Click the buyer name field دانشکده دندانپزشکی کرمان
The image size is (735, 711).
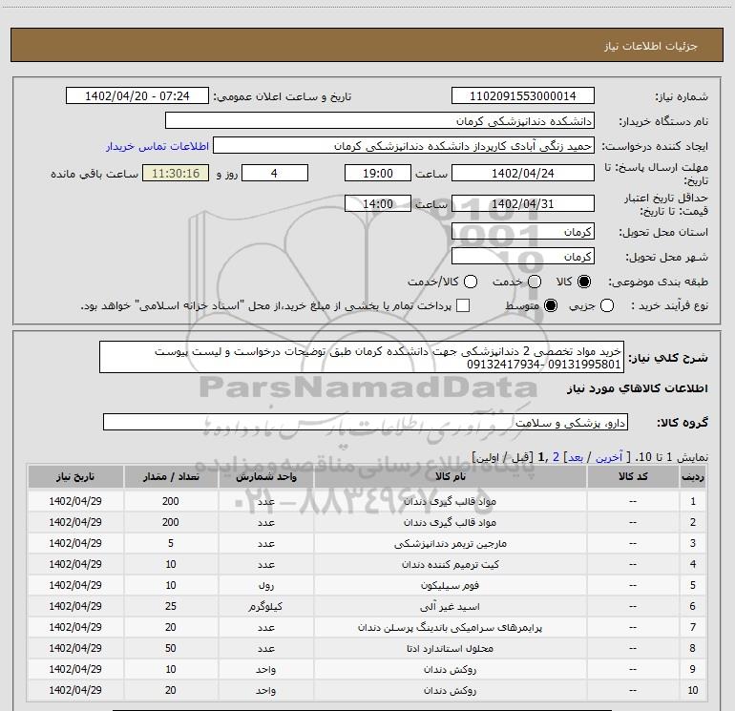tap(380, 121)
